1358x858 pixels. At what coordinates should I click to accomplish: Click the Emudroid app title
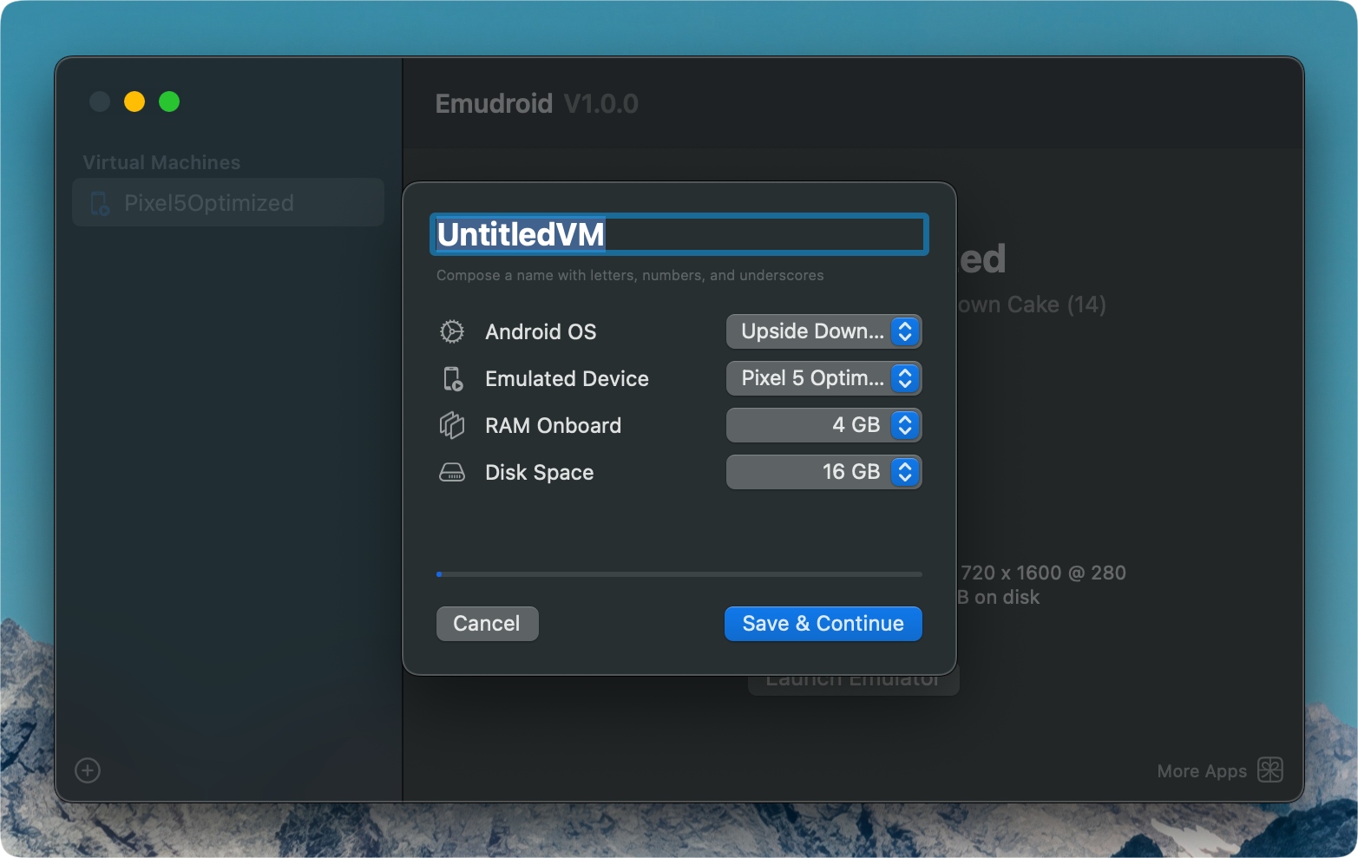[494, 104]
